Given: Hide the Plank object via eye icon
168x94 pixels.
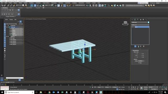Looking at the screenshot, I should point(10,38).
